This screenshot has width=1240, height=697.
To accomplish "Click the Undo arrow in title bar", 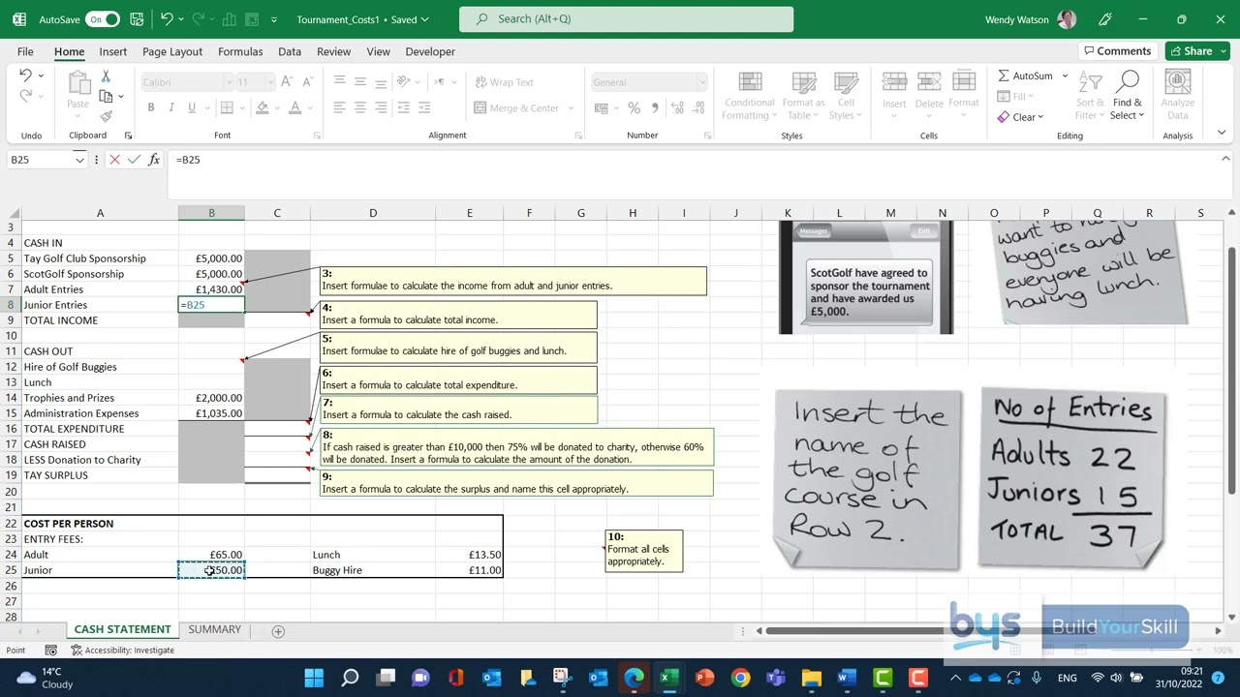I will 167,19.
